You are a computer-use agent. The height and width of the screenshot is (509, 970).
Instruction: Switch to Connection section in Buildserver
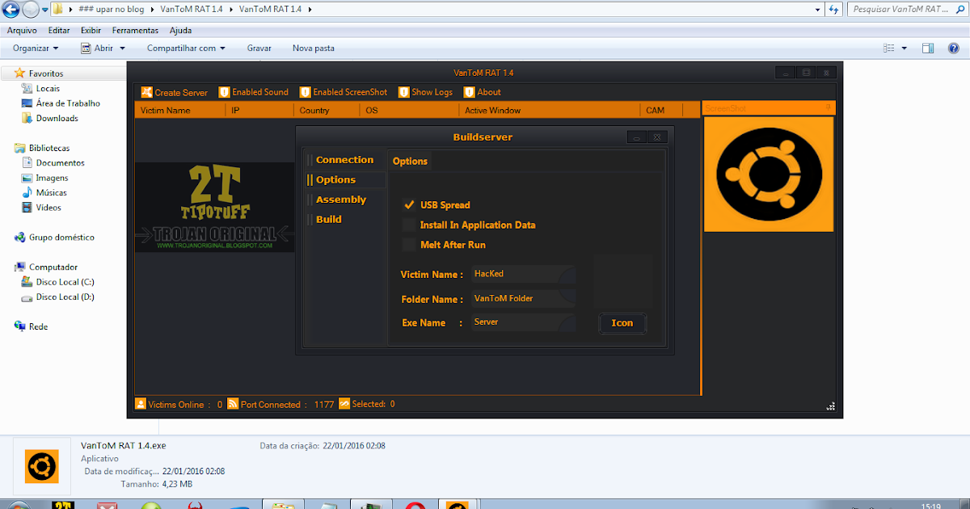344,160
